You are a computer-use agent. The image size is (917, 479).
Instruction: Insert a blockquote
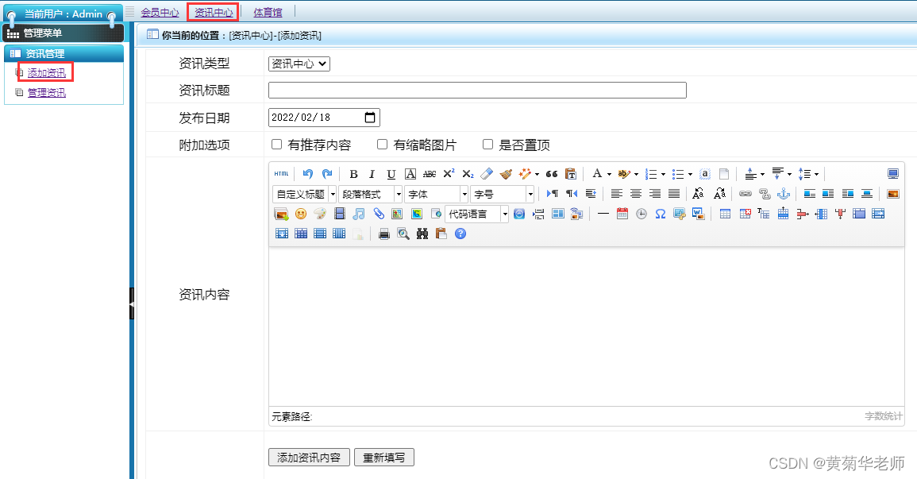click(552, 174)
